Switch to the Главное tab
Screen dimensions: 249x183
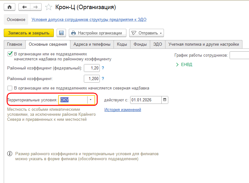tap(15, 44)
